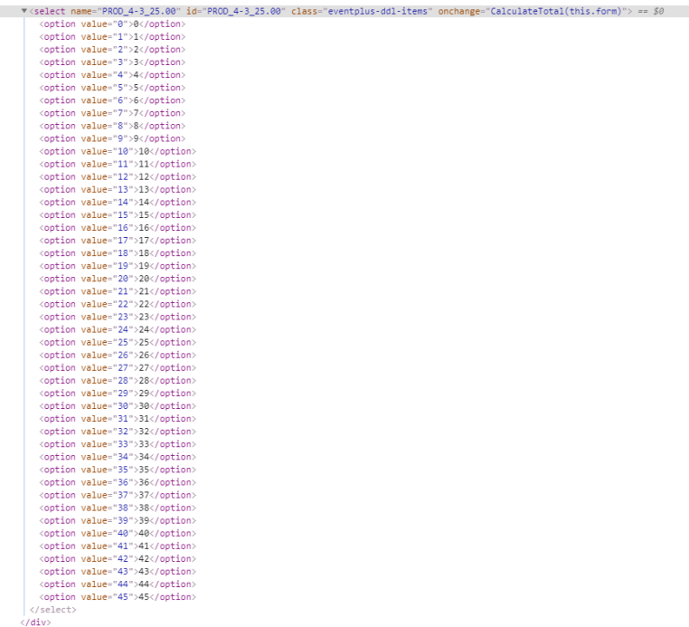Select the option value="31" row
This screenshot has width=689, height=627.
click(118, 419)
